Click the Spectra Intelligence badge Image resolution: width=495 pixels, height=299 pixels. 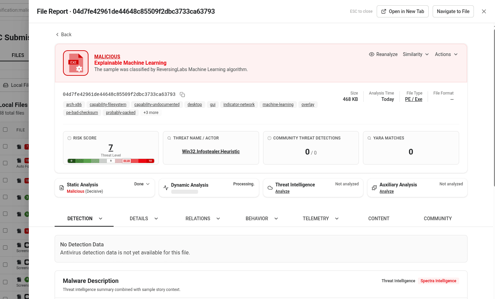tap(438, 281)
